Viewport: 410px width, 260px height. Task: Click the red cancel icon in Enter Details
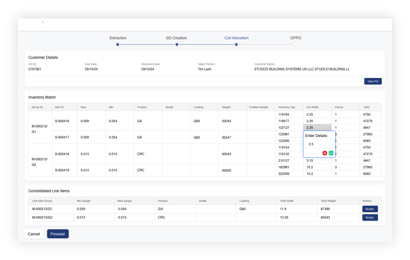click(325, 153)
